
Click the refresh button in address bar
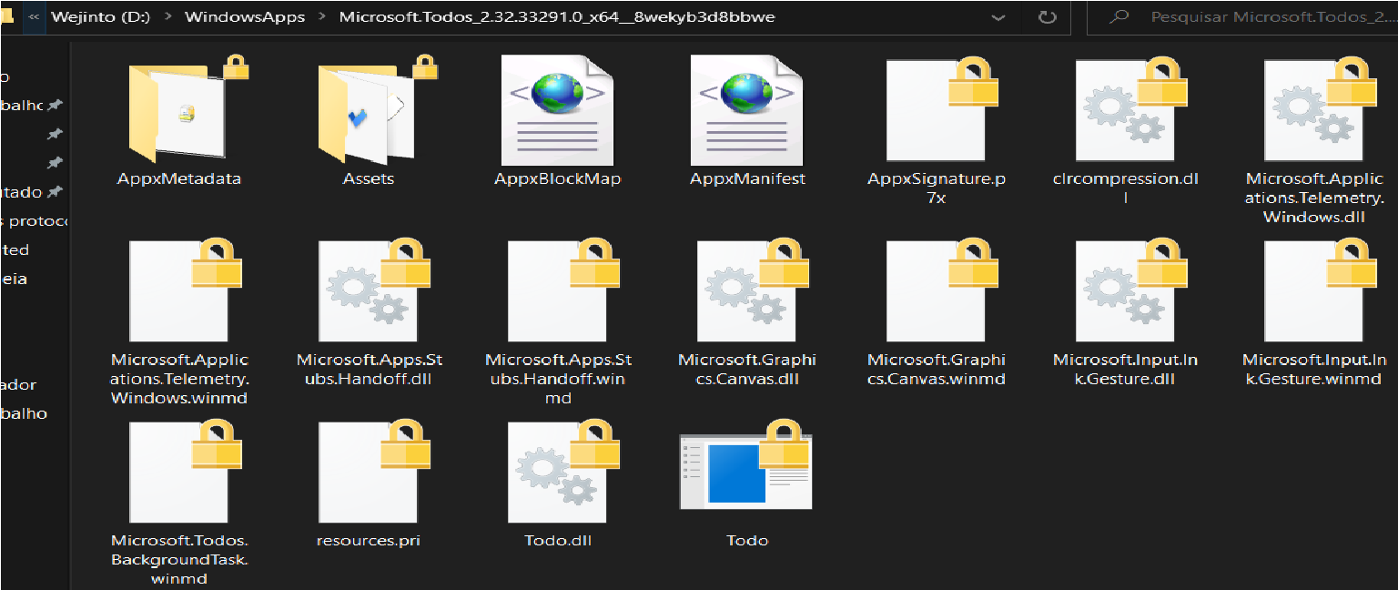click(x=1048, y=17)
